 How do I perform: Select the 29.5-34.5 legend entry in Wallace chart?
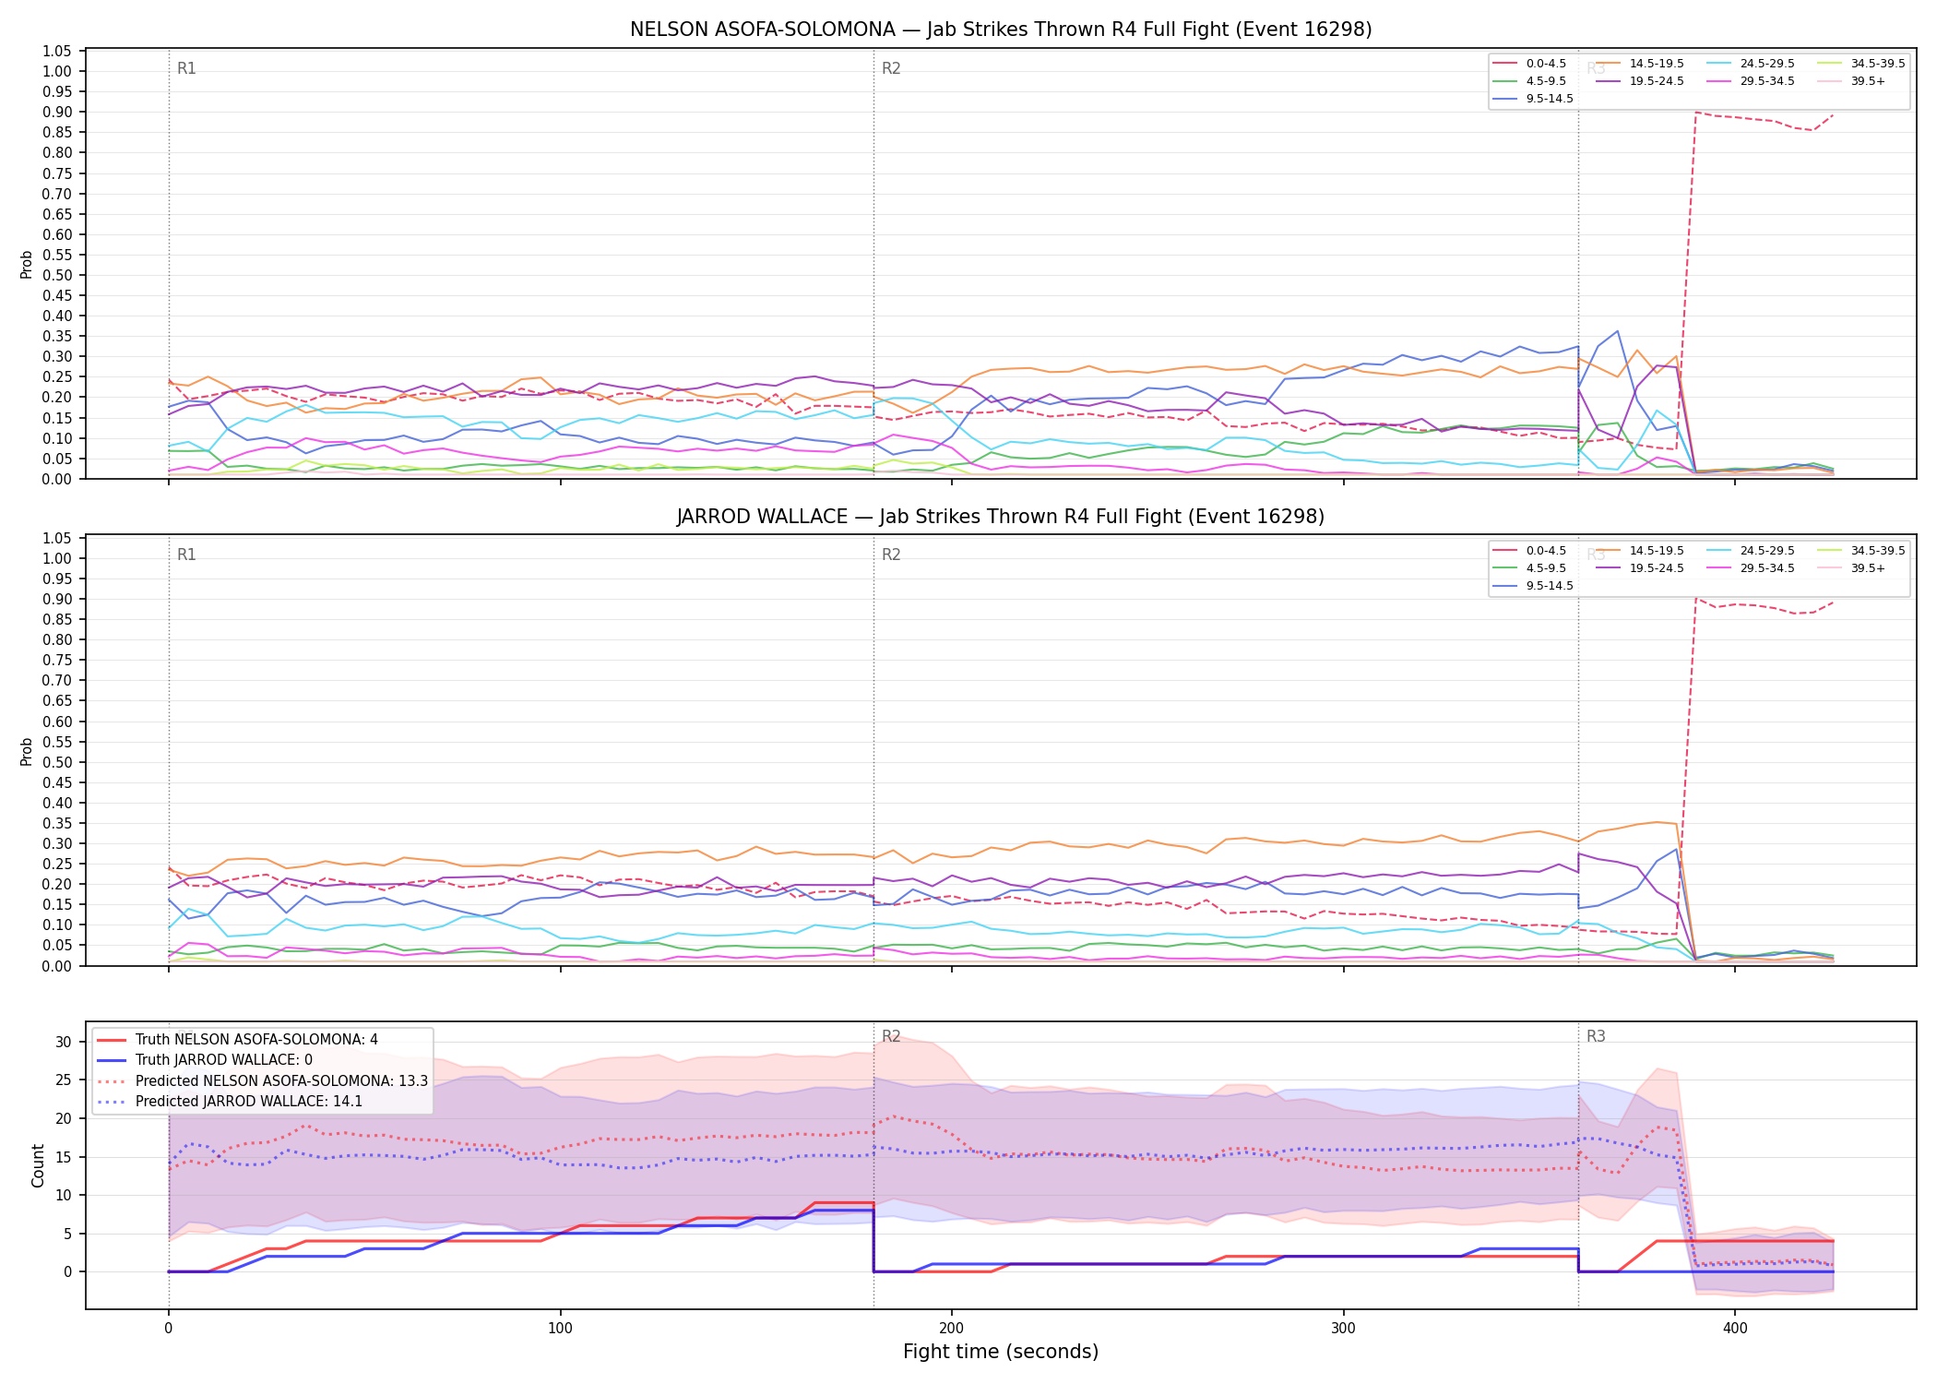pyautogui.click(x=1752, y=568)
